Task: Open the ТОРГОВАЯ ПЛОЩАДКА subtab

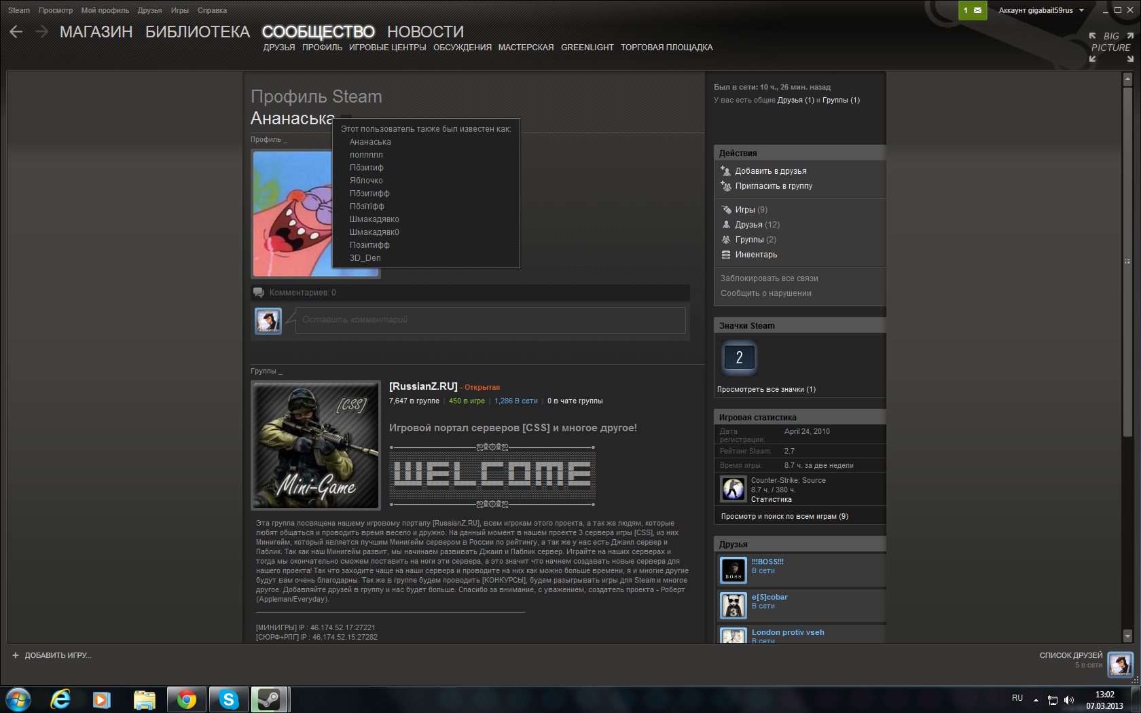Action: (667, 48)
